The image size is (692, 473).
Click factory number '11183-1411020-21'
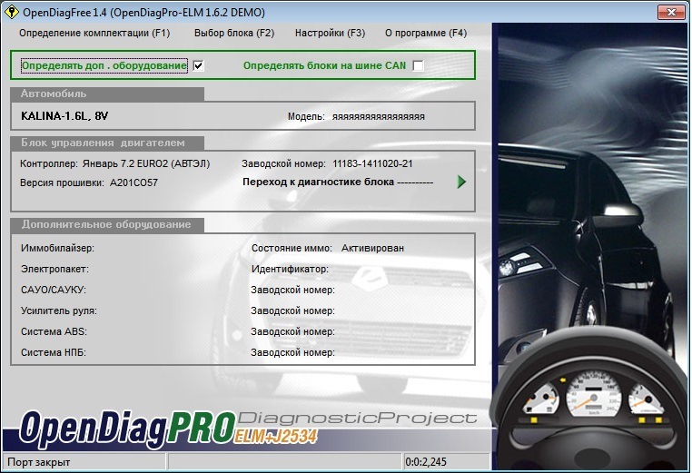(372, 163)
